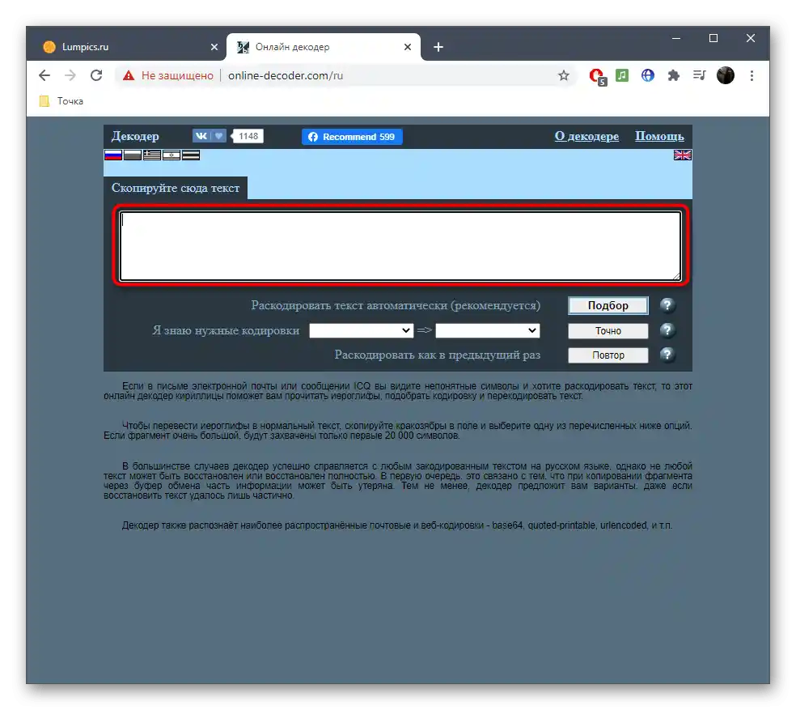Screen dimensions: 796x710
Task: Open help for the 'Повтор' option
Action: pyautogui.click(x=667, y=355)
